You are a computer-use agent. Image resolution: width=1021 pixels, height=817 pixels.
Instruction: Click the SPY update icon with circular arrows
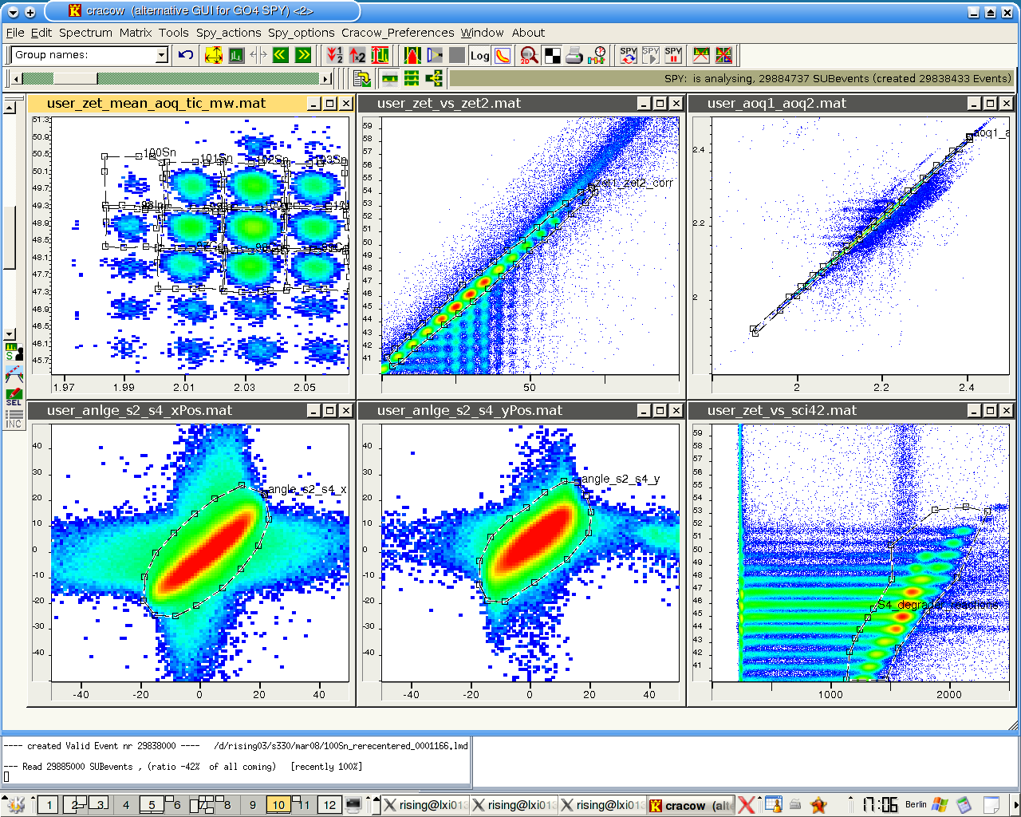point(629,55)
